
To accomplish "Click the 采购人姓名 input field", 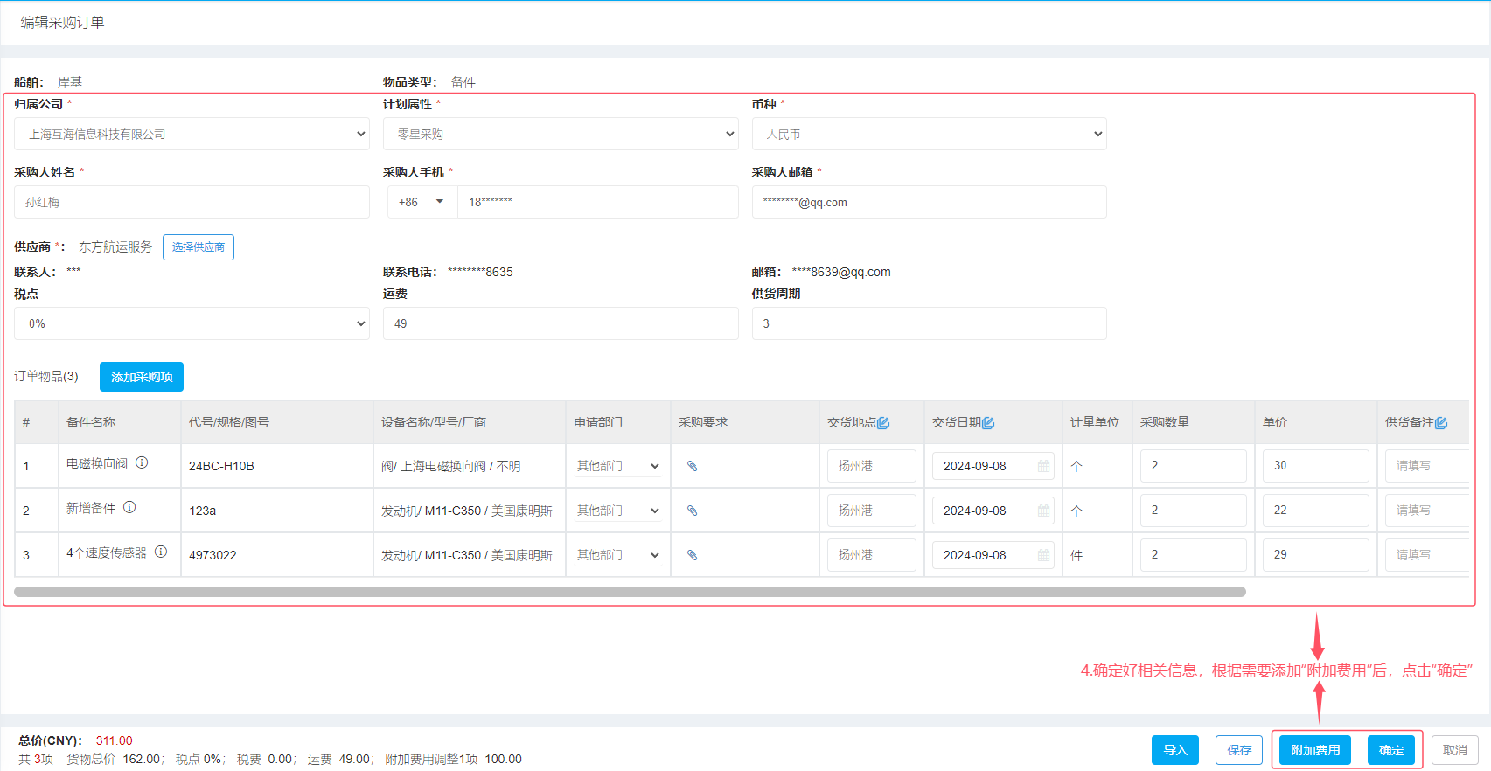I will (192, 202).
